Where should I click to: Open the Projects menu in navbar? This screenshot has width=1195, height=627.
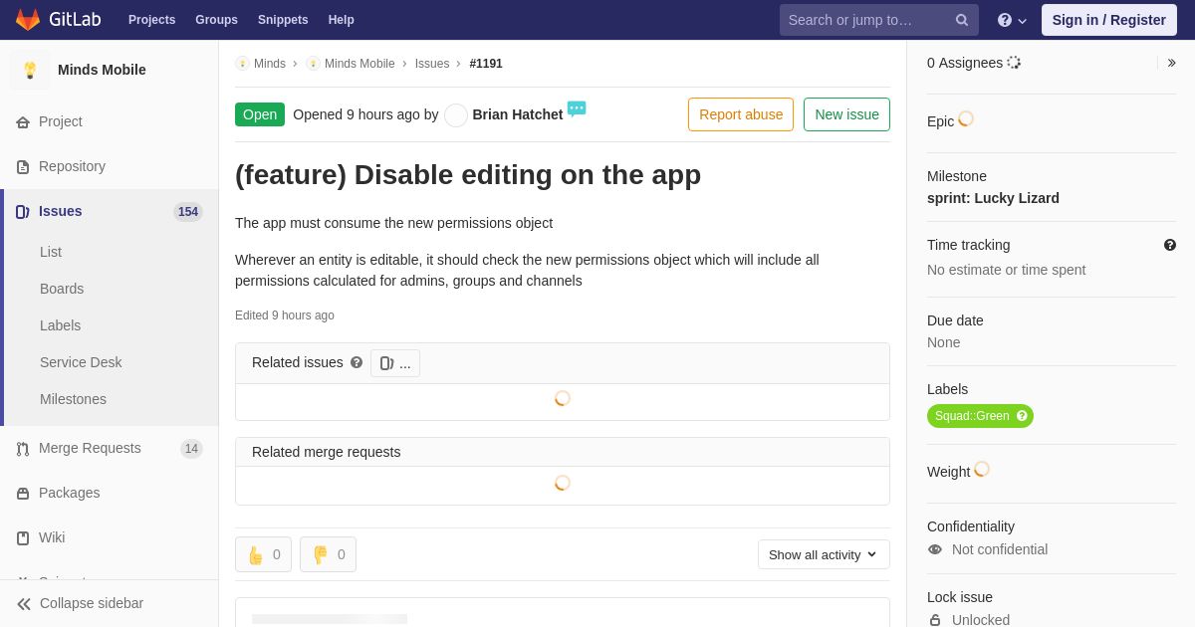[151, 20]
